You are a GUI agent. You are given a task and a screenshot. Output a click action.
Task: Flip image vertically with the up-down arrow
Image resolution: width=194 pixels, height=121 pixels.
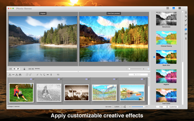[51, 75]
